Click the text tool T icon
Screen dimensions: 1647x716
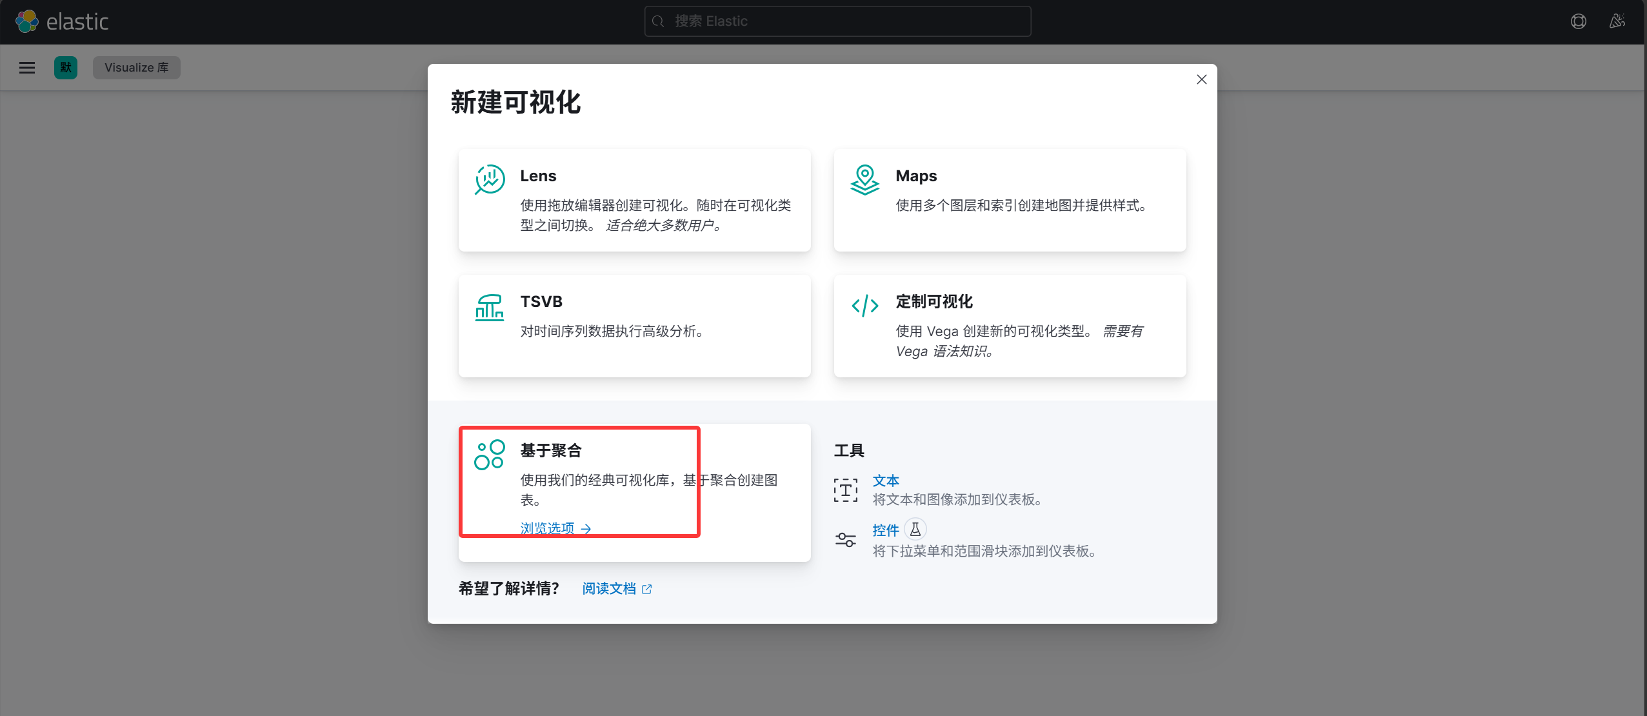(846, 490)
